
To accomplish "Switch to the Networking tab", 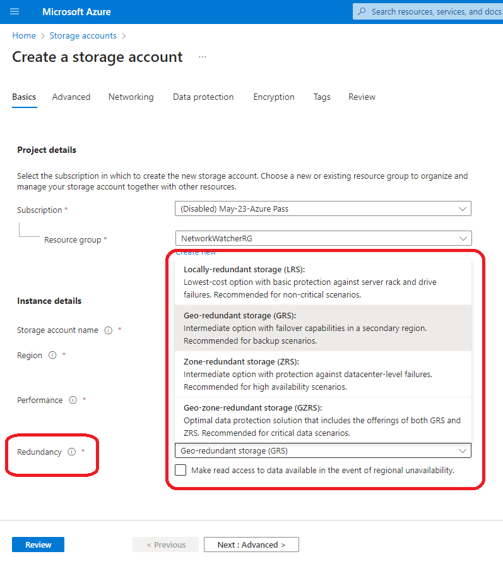I will coord(131,97).
